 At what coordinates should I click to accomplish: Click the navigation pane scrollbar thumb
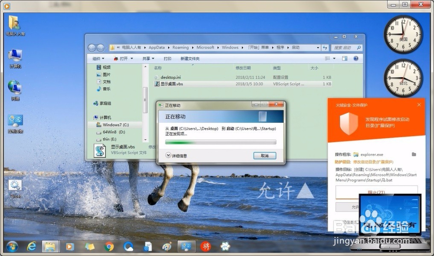[x=145, y=100]
